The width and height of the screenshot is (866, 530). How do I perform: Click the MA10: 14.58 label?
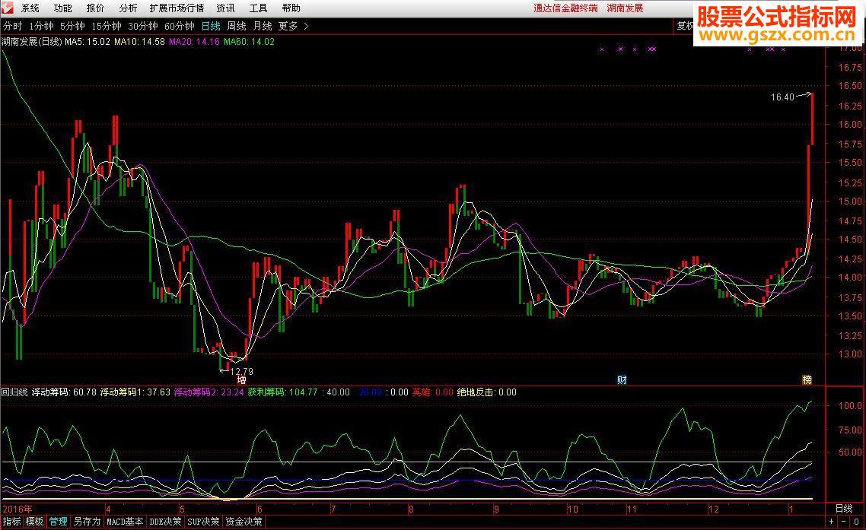(139, 41)
